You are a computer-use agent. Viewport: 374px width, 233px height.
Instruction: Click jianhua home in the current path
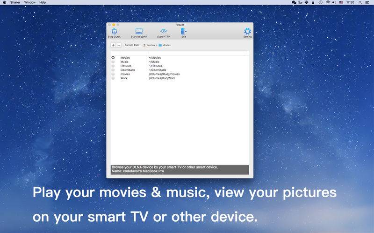point(150,45)
